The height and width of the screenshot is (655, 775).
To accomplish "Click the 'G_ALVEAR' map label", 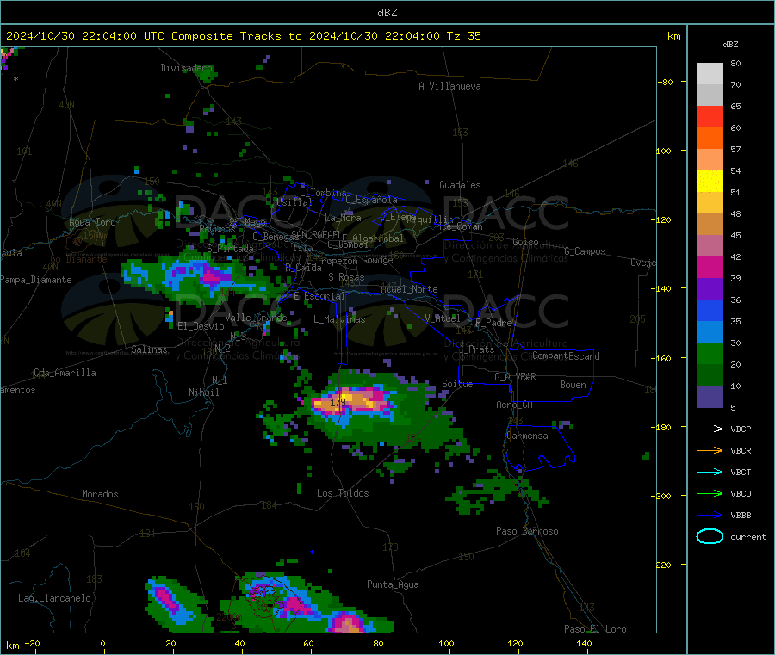I will pos(515,377).
